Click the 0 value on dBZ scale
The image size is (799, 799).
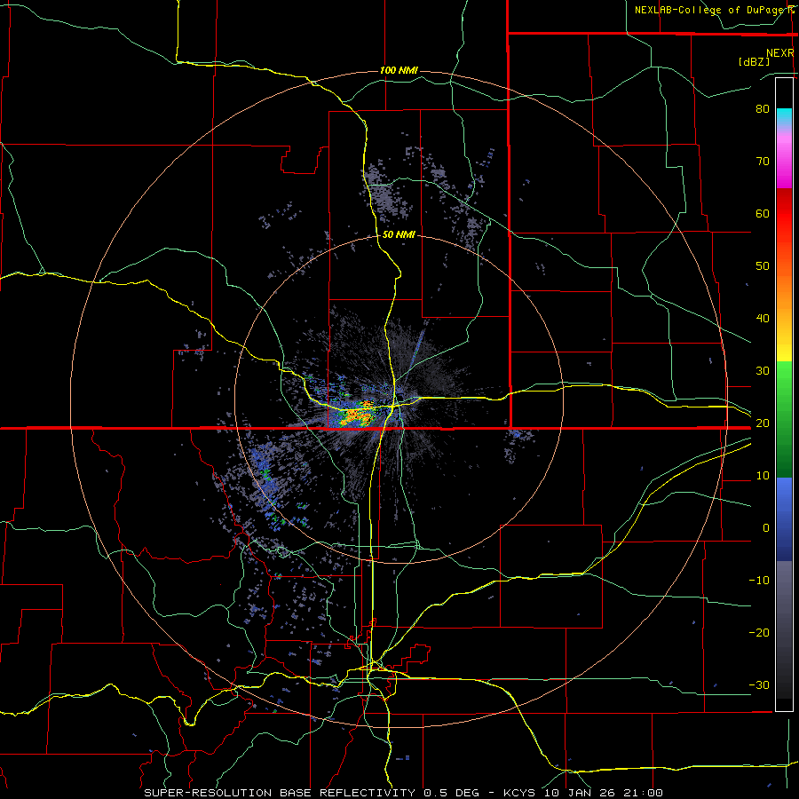pyautogui.click(x=766, y=528)
